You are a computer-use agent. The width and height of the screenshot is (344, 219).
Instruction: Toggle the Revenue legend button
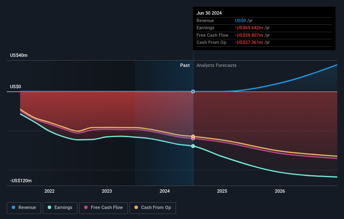pyautogui.click(x=24, y=208)
